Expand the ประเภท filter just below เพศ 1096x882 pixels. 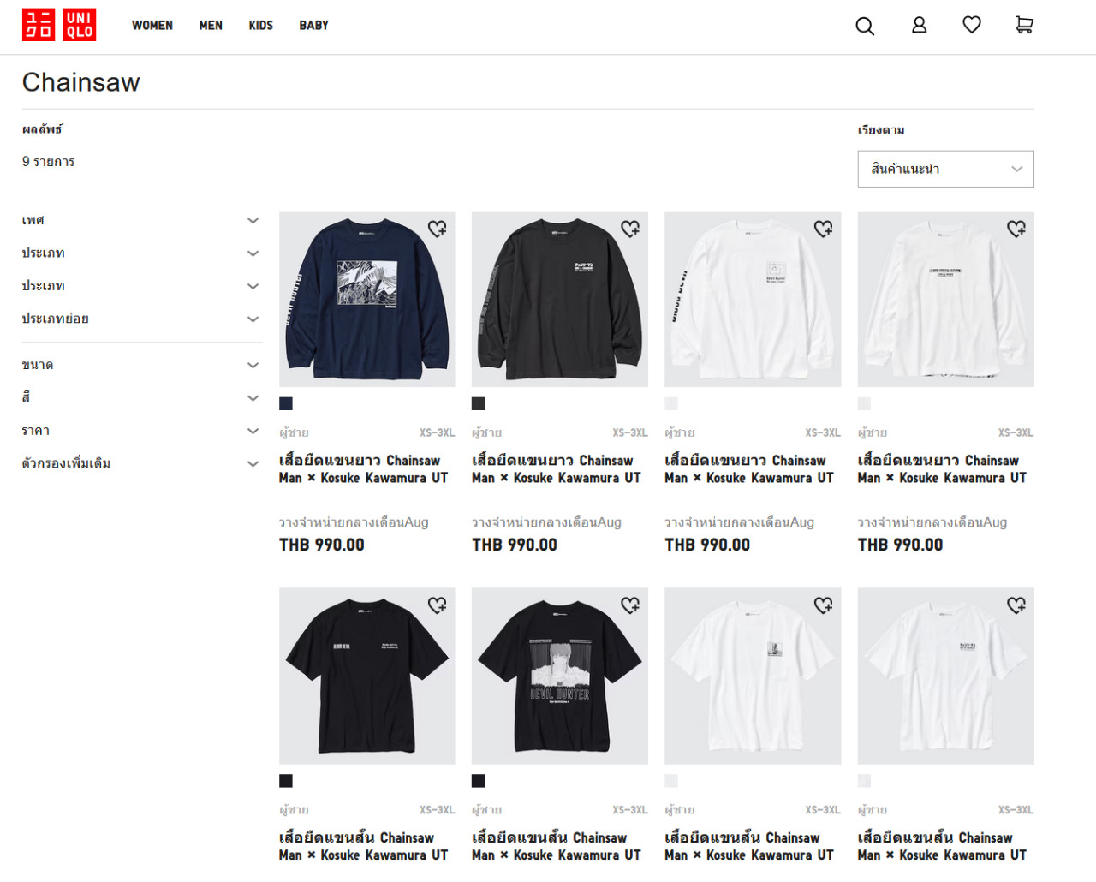tap(141, 253)
